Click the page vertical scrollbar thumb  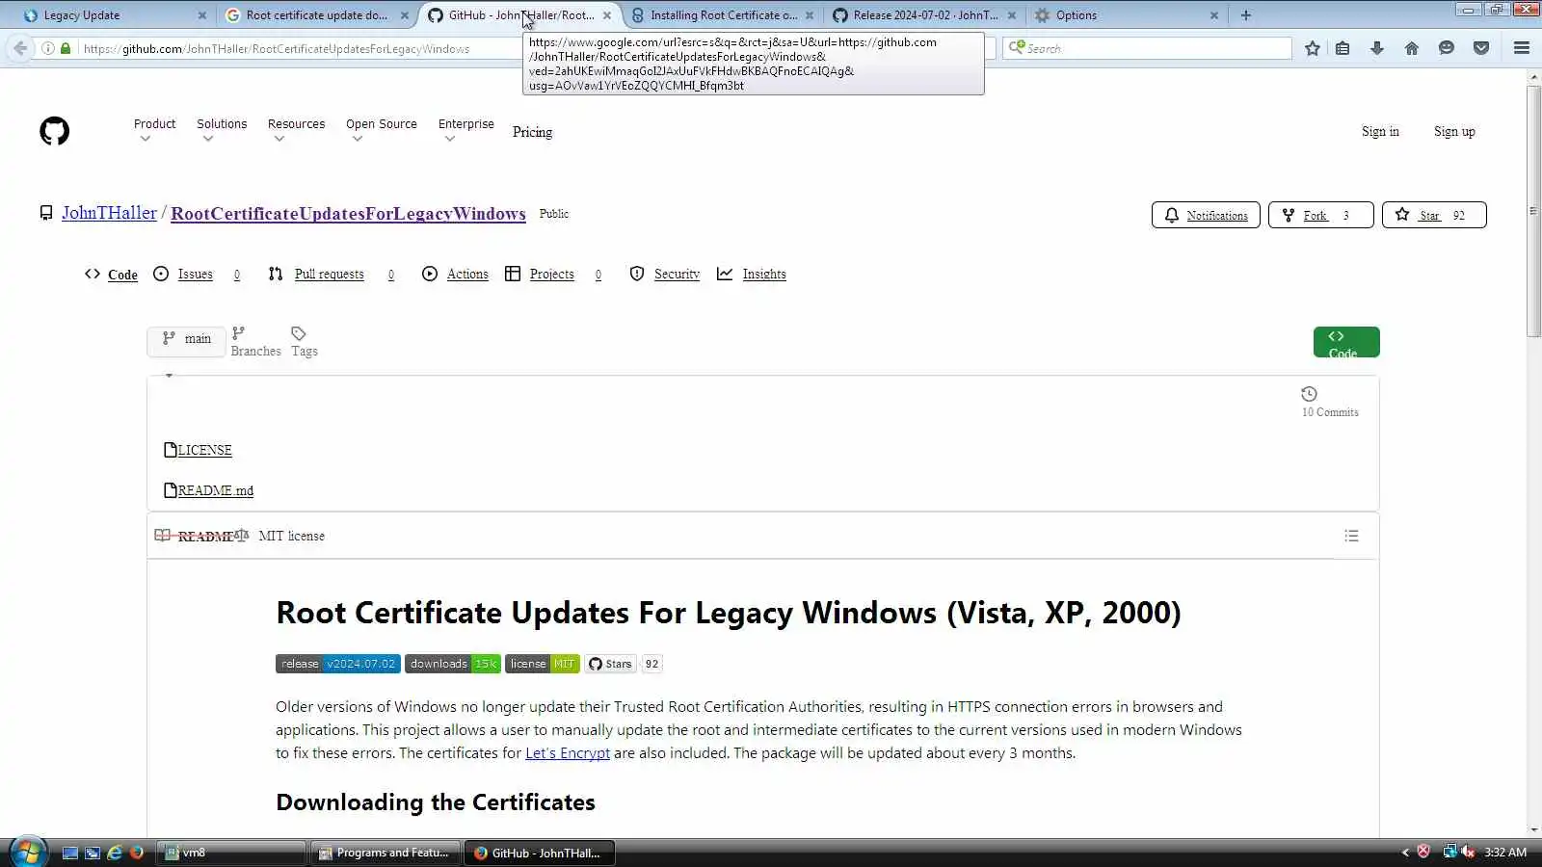pos(1533,212)
